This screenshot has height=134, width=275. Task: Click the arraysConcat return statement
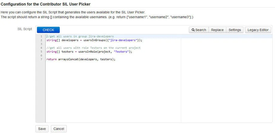coord(81,59)
